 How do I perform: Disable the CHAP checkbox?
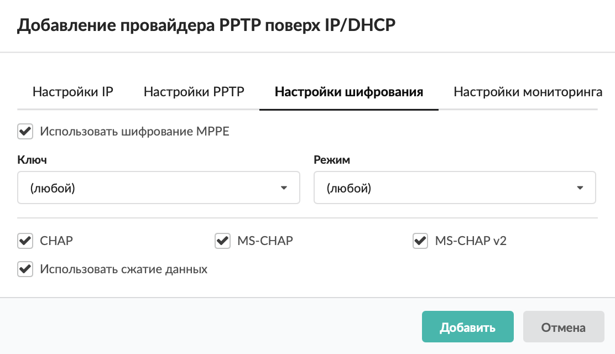(25, 241)
